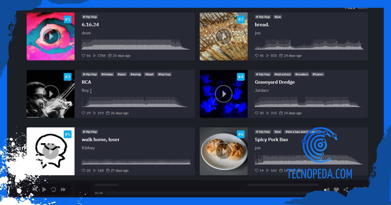Open the #beat tag on RCA

(x=150, y=74)
